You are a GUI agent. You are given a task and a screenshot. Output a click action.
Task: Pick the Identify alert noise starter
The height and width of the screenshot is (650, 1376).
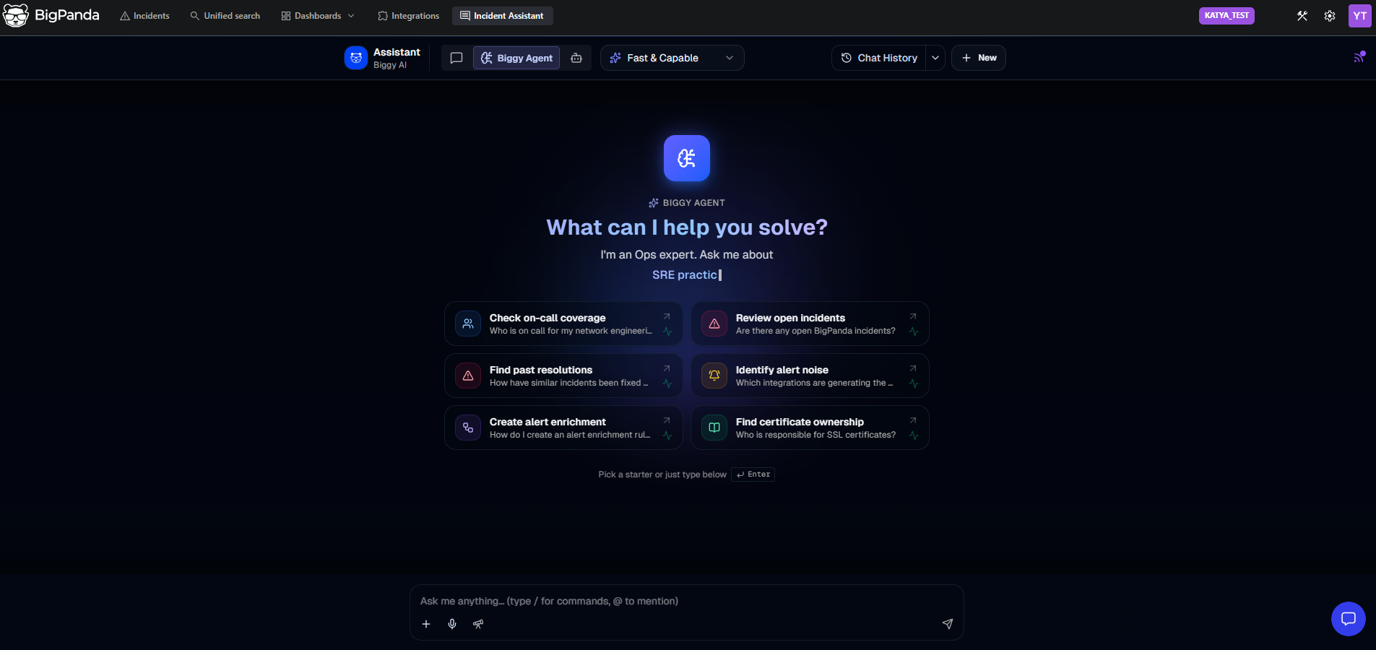810,376
